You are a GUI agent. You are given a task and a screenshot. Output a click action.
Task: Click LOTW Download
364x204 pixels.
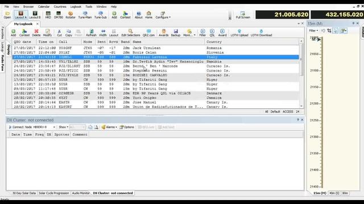(x=261, y=33)
